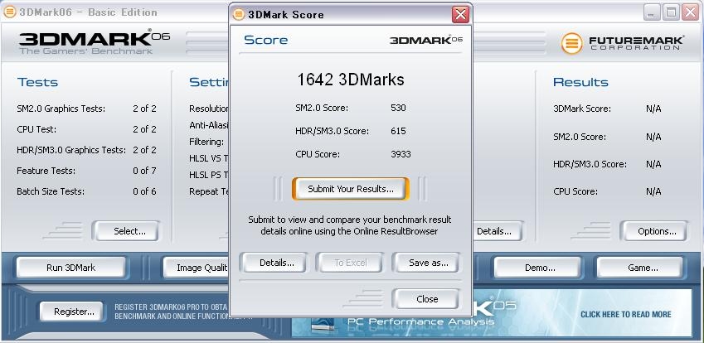Click the red X on the 3DMark Score dialog
The image size is (704, 343).
coord(461,15)
